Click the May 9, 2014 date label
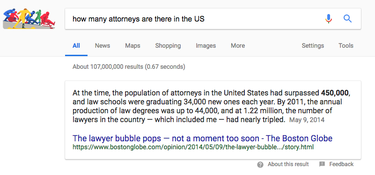Screen dimensions: 375x175 [x=307, y=119]
